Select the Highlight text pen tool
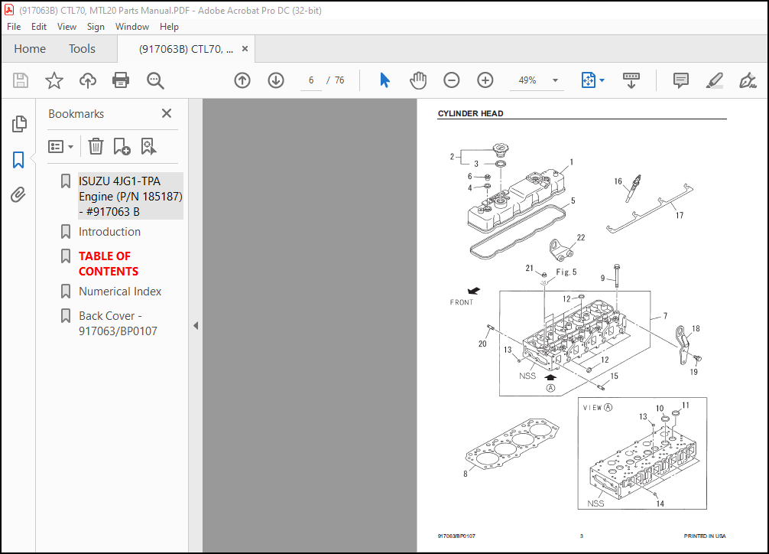 (714, 80)
